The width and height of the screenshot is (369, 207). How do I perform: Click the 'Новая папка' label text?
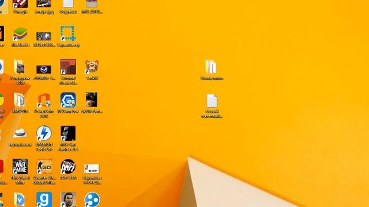tap(212, 78)
